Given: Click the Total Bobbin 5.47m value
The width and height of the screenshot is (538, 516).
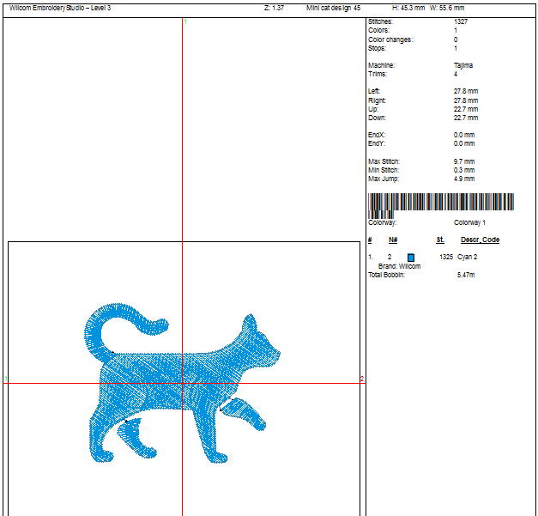Looking at the screenshot, I should (466, 275).
